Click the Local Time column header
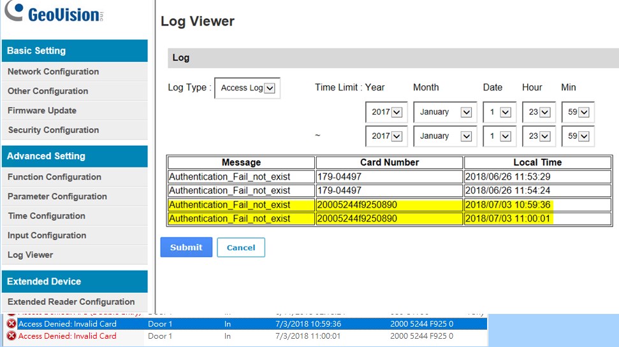 tap(537, 162)
